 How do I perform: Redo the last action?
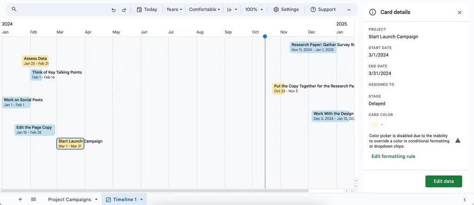(124, 10)
